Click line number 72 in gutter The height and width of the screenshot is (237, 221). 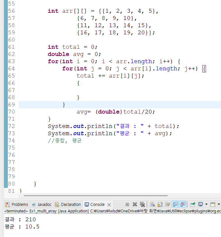11,126
